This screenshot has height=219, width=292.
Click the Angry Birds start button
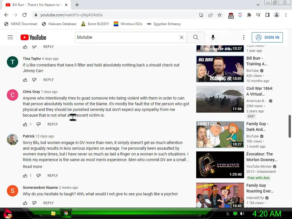coord(7,213)
